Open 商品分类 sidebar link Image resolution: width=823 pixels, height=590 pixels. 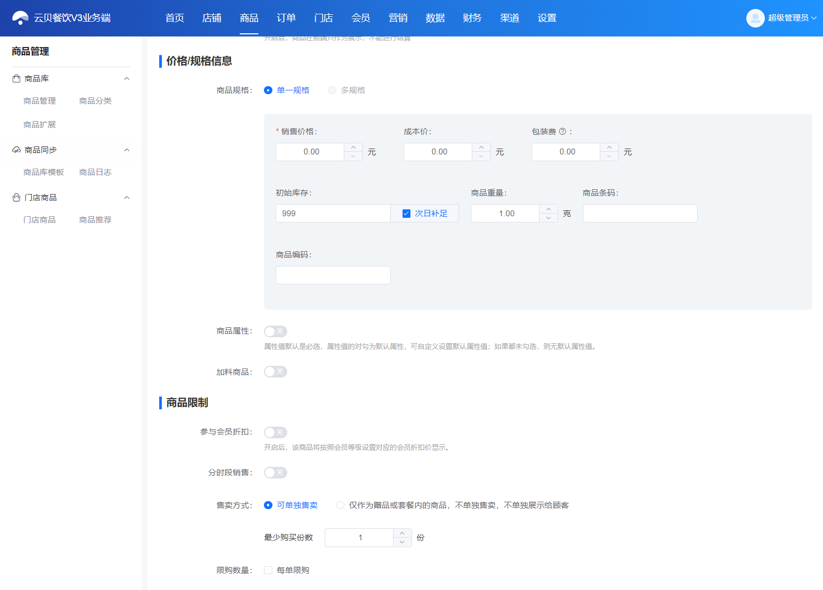tap(95, 101)
